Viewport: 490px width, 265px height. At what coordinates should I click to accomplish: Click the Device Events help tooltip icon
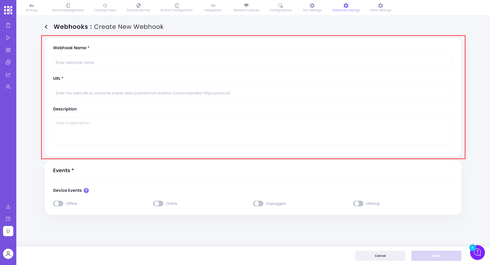[x=86, y=191]
